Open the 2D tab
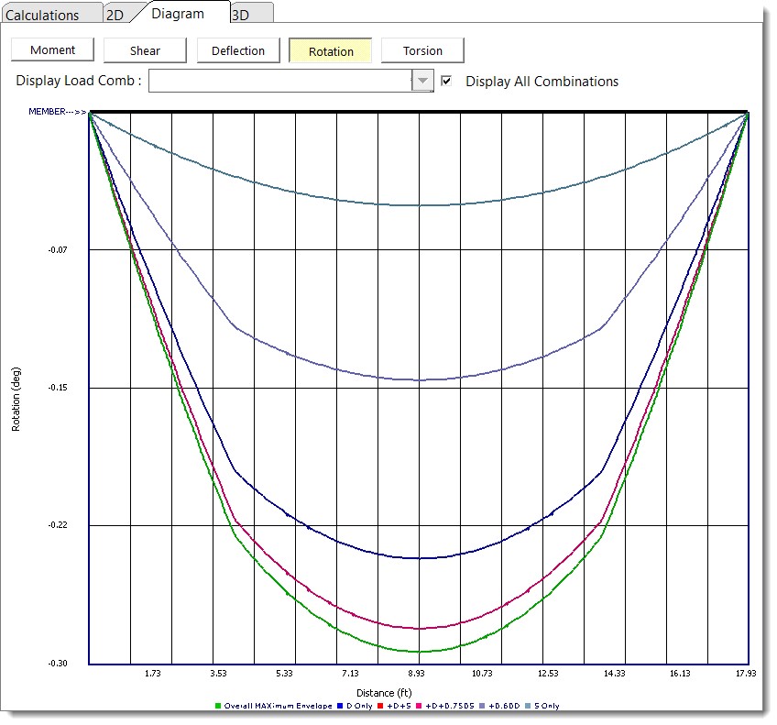 pyautogui.click(x=115, y=15)
